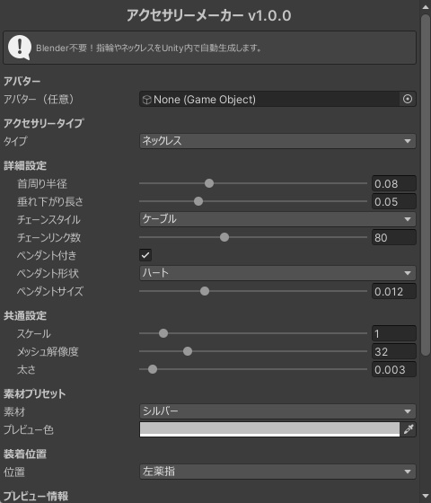Click the 垂れ下がり長さ value field 0.05
This screenshot has height=503, width=431.
(x=394, y=202)
